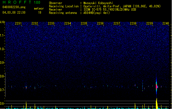Click the 0.9 kHz frequency axis label
The width and height of the screenshot is (172, 109).
[x=2, y=63]
